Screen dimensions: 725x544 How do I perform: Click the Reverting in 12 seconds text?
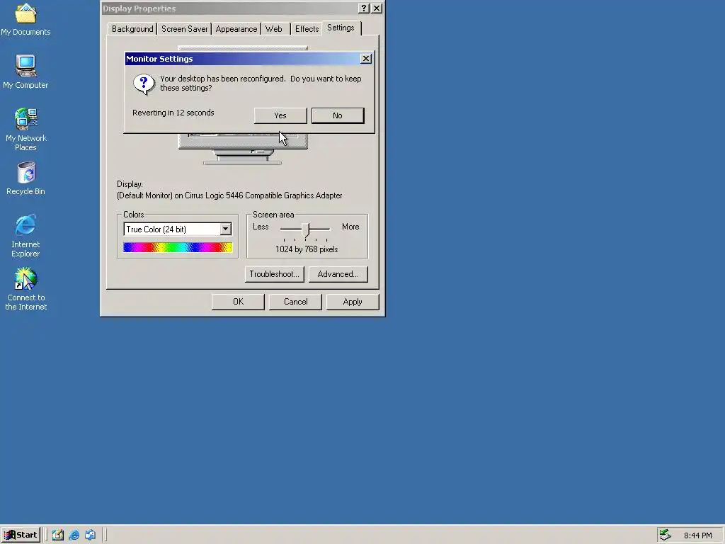pos(173,113)
